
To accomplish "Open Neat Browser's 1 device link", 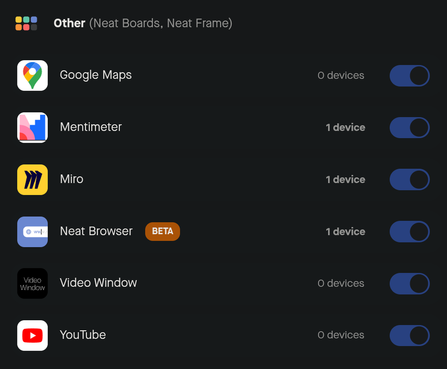I will (345, 232).
